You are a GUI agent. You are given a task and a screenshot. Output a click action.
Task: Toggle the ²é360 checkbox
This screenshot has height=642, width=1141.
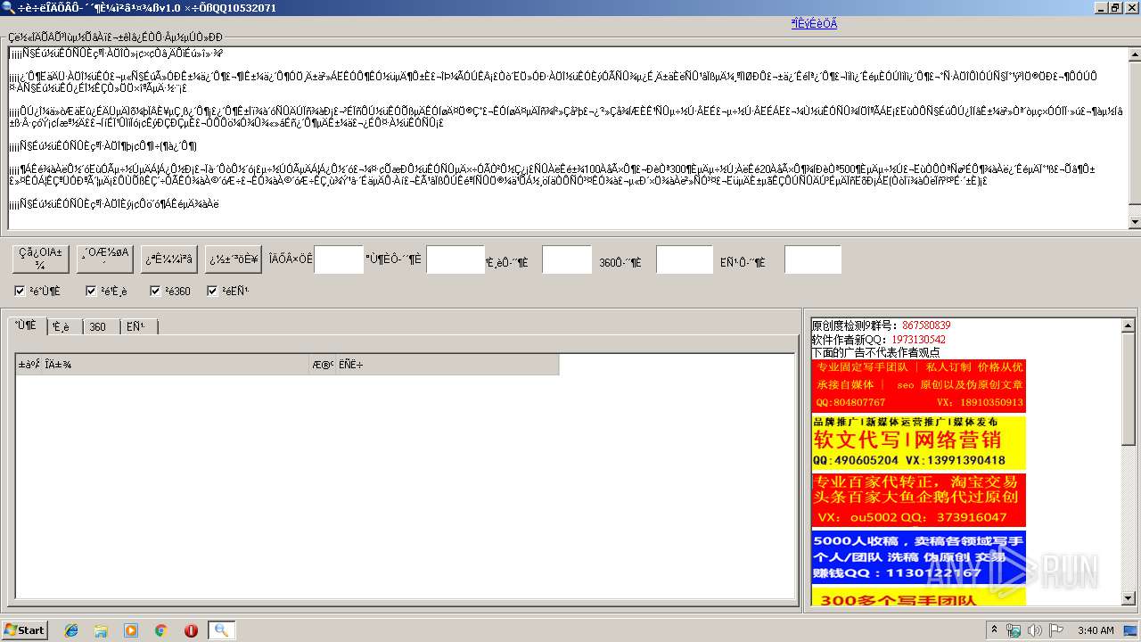[155, 291]
